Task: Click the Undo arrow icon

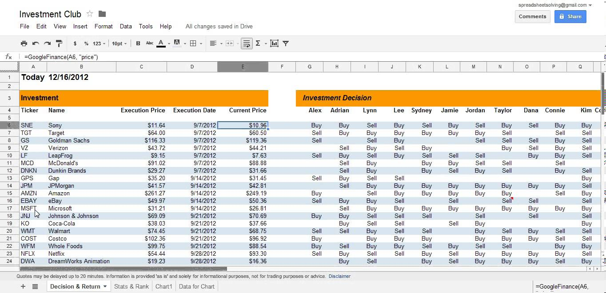Action: coord(36,44)
